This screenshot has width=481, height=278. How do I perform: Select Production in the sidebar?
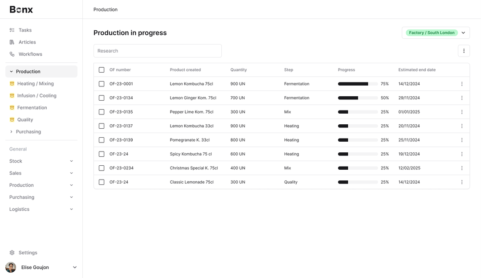28,71
